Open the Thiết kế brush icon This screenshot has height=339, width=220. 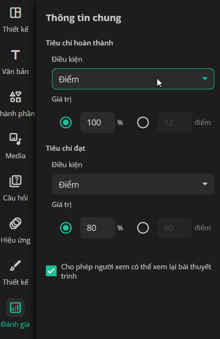coord(15,265)
